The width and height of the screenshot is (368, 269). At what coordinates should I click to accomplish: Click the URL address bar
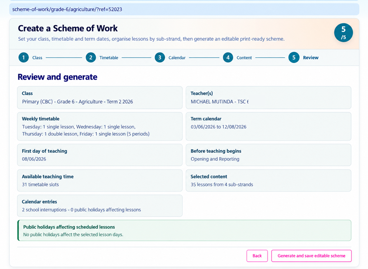point(184,9)
